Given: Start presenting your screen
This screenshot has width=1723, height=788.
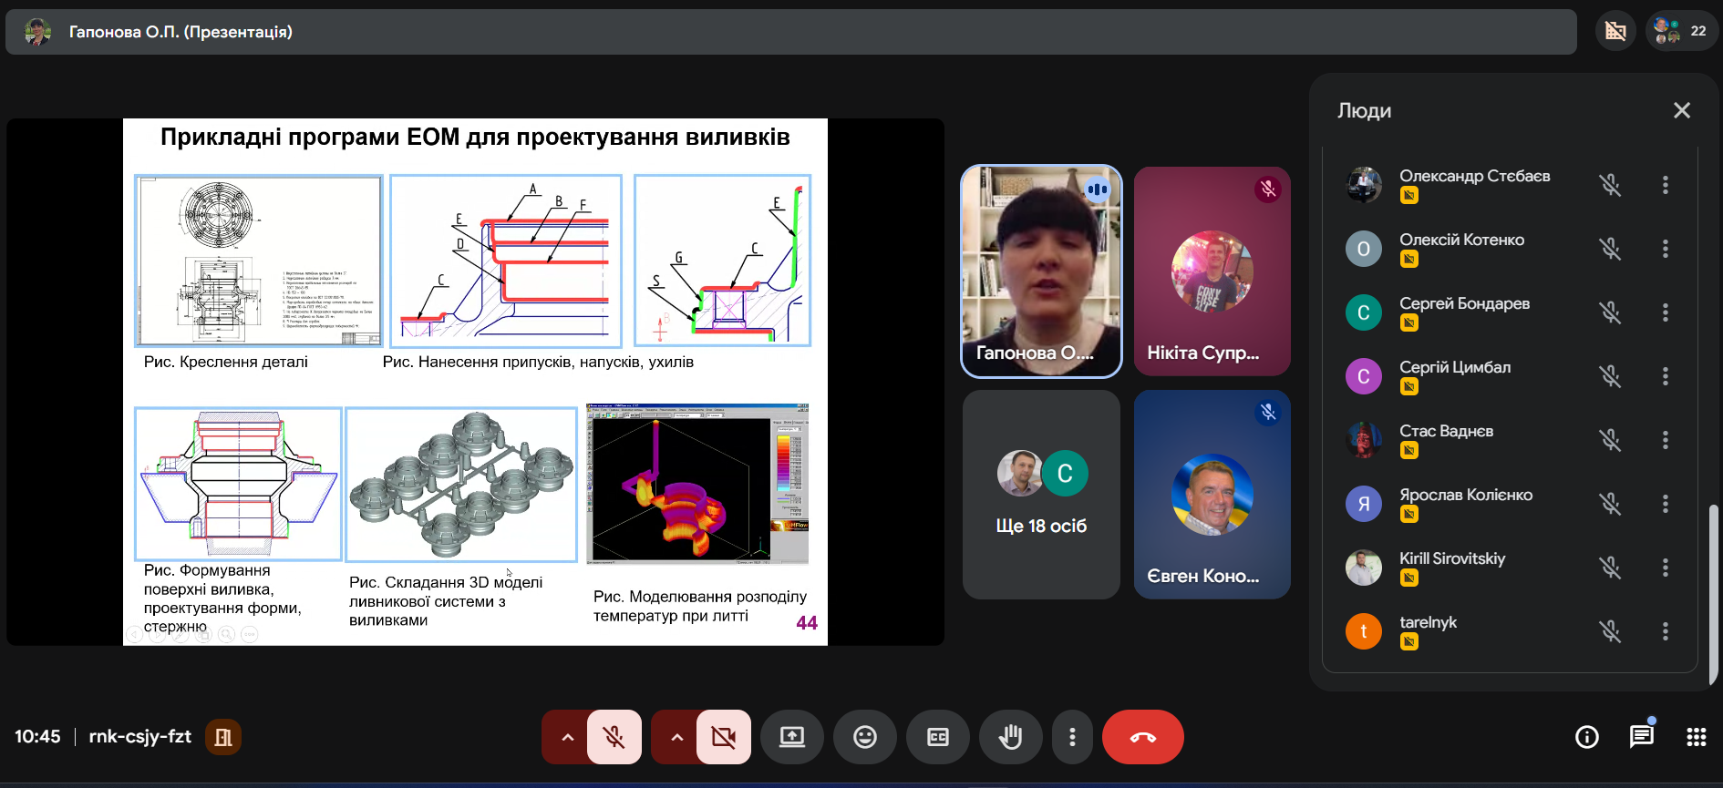Looking at the screenshot, I should click(791, 737).
